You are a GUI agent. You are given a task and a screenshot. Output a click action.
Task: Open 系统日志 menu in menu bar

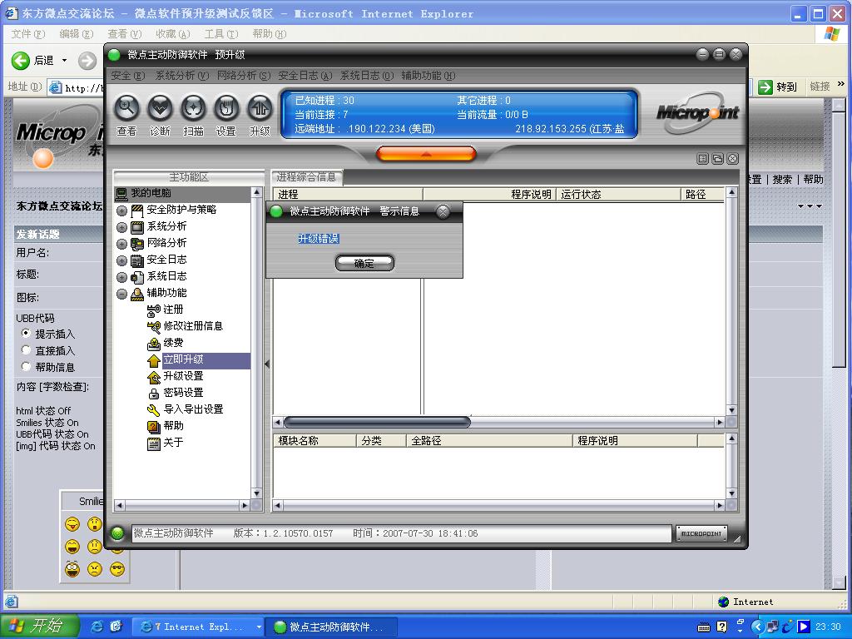[x=367, y=76]
